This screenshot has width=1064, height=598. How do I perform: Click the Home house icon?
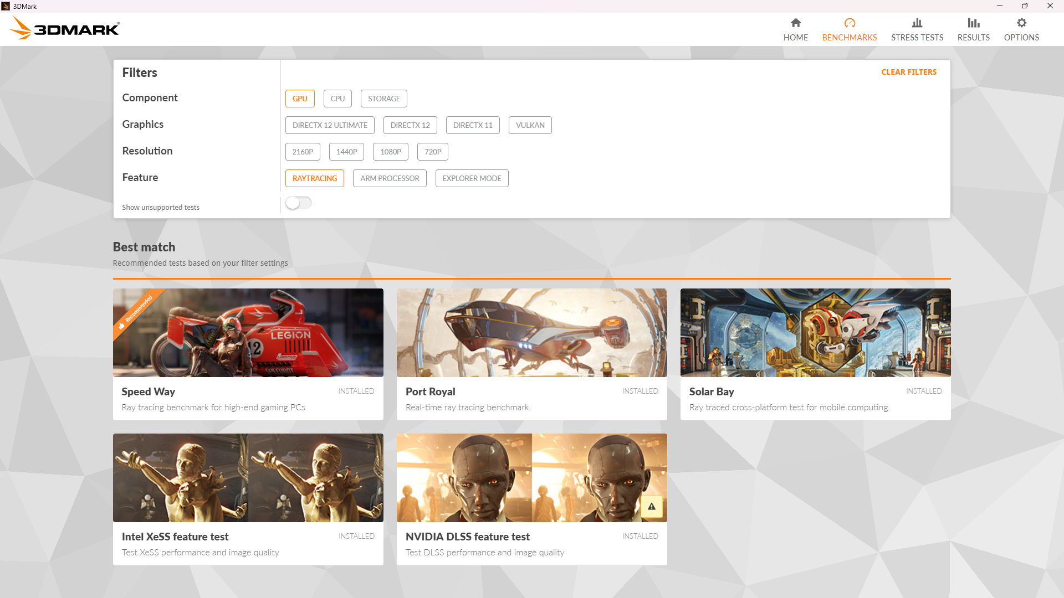795,23
